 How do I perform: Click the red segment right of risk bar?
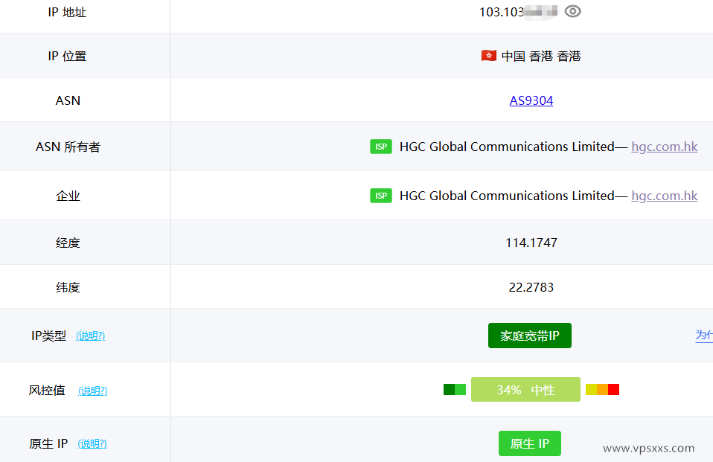tap(612, 389)
